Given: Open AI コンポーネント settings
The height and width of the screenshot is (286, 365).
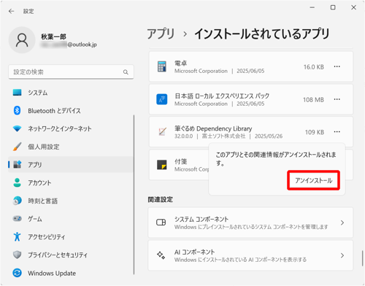Looking at the screenshot, I should (250, 255).
